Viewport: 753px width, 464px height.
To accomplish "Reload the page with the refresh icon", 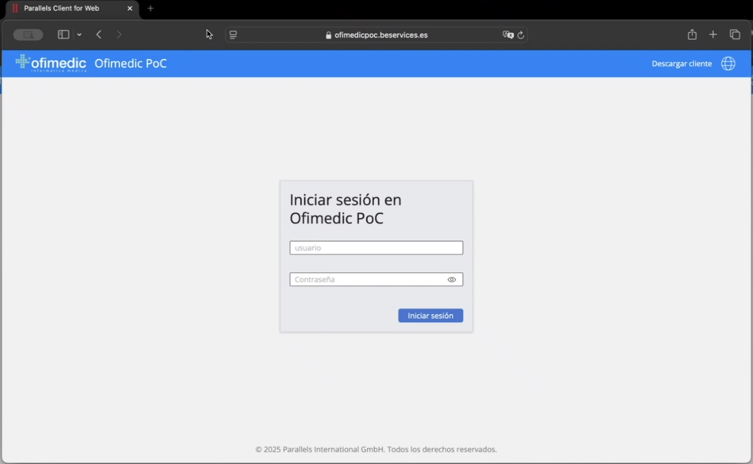I will [x=521, y=35].
